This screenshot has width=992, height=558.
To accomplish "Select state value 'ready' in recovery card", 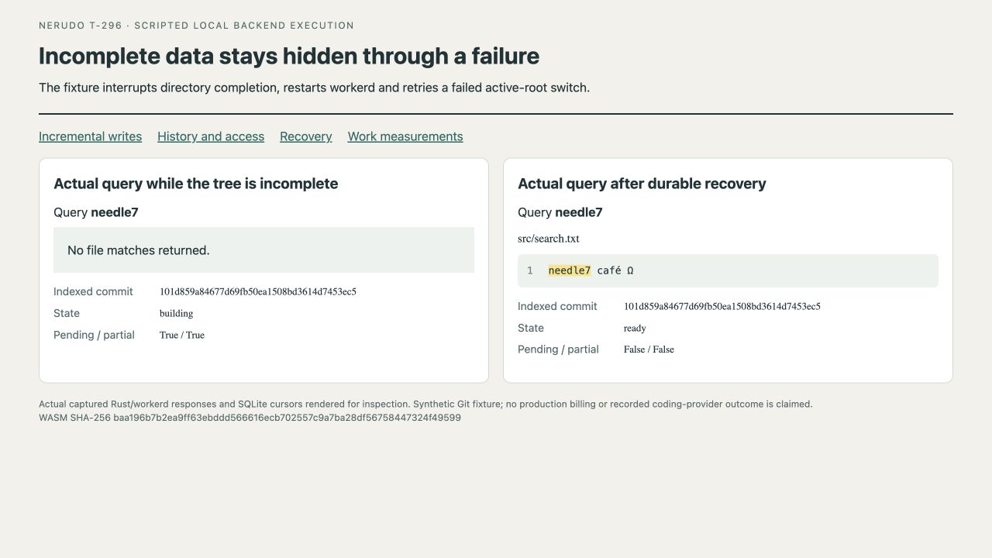I will pyautogui.click(x=635, y=328).
